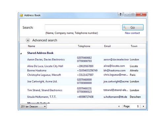Select Ursula Holtzmann, T.T.T. contact

42,97
